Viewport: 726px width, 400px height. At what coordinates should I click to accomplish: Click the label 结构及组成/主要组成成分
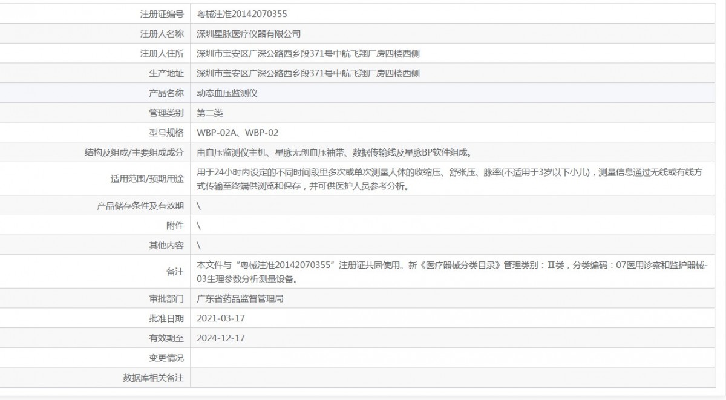134,152
